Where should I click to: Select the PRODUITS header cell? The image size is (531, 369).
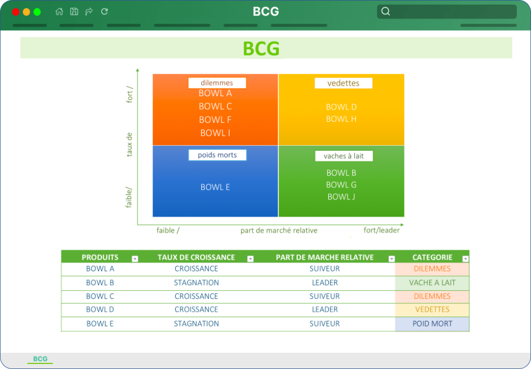tap(100, 257)
